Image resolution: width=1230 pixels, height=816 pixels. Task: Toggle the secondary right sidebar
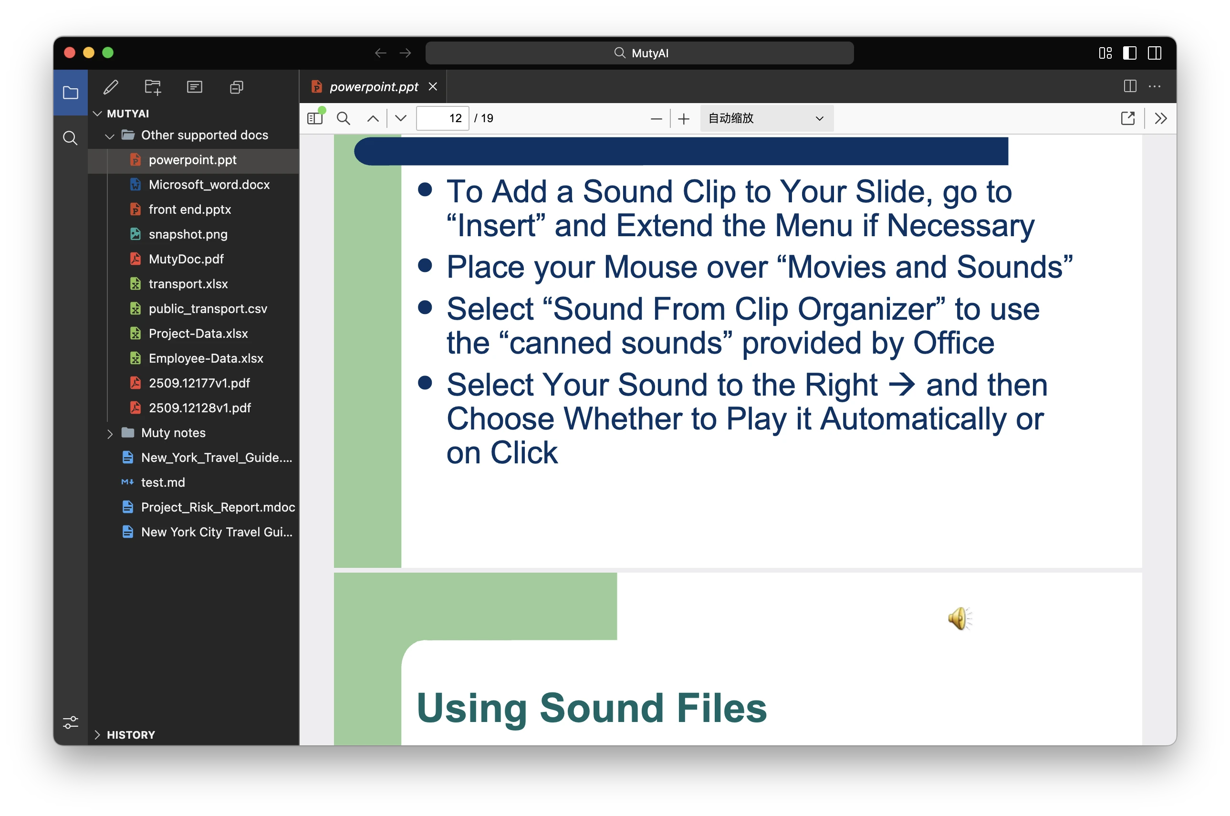pos(1155,53)
